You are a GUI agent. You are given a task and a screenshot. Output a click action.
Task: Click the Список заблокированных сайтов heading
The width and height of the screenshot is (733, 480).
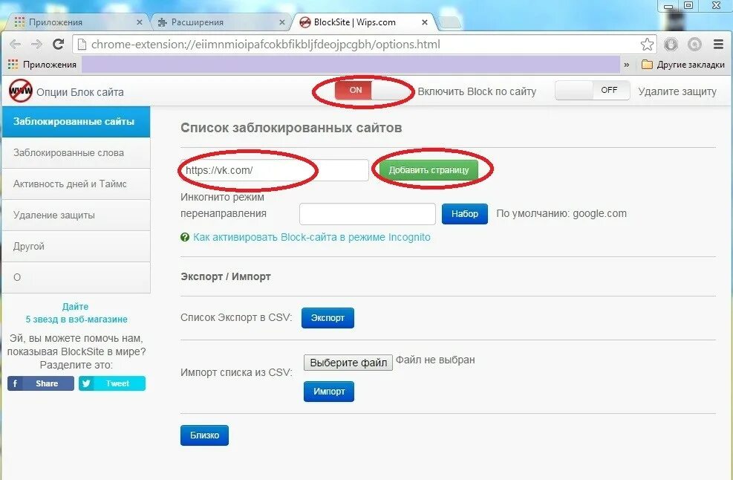pos(291,128)
